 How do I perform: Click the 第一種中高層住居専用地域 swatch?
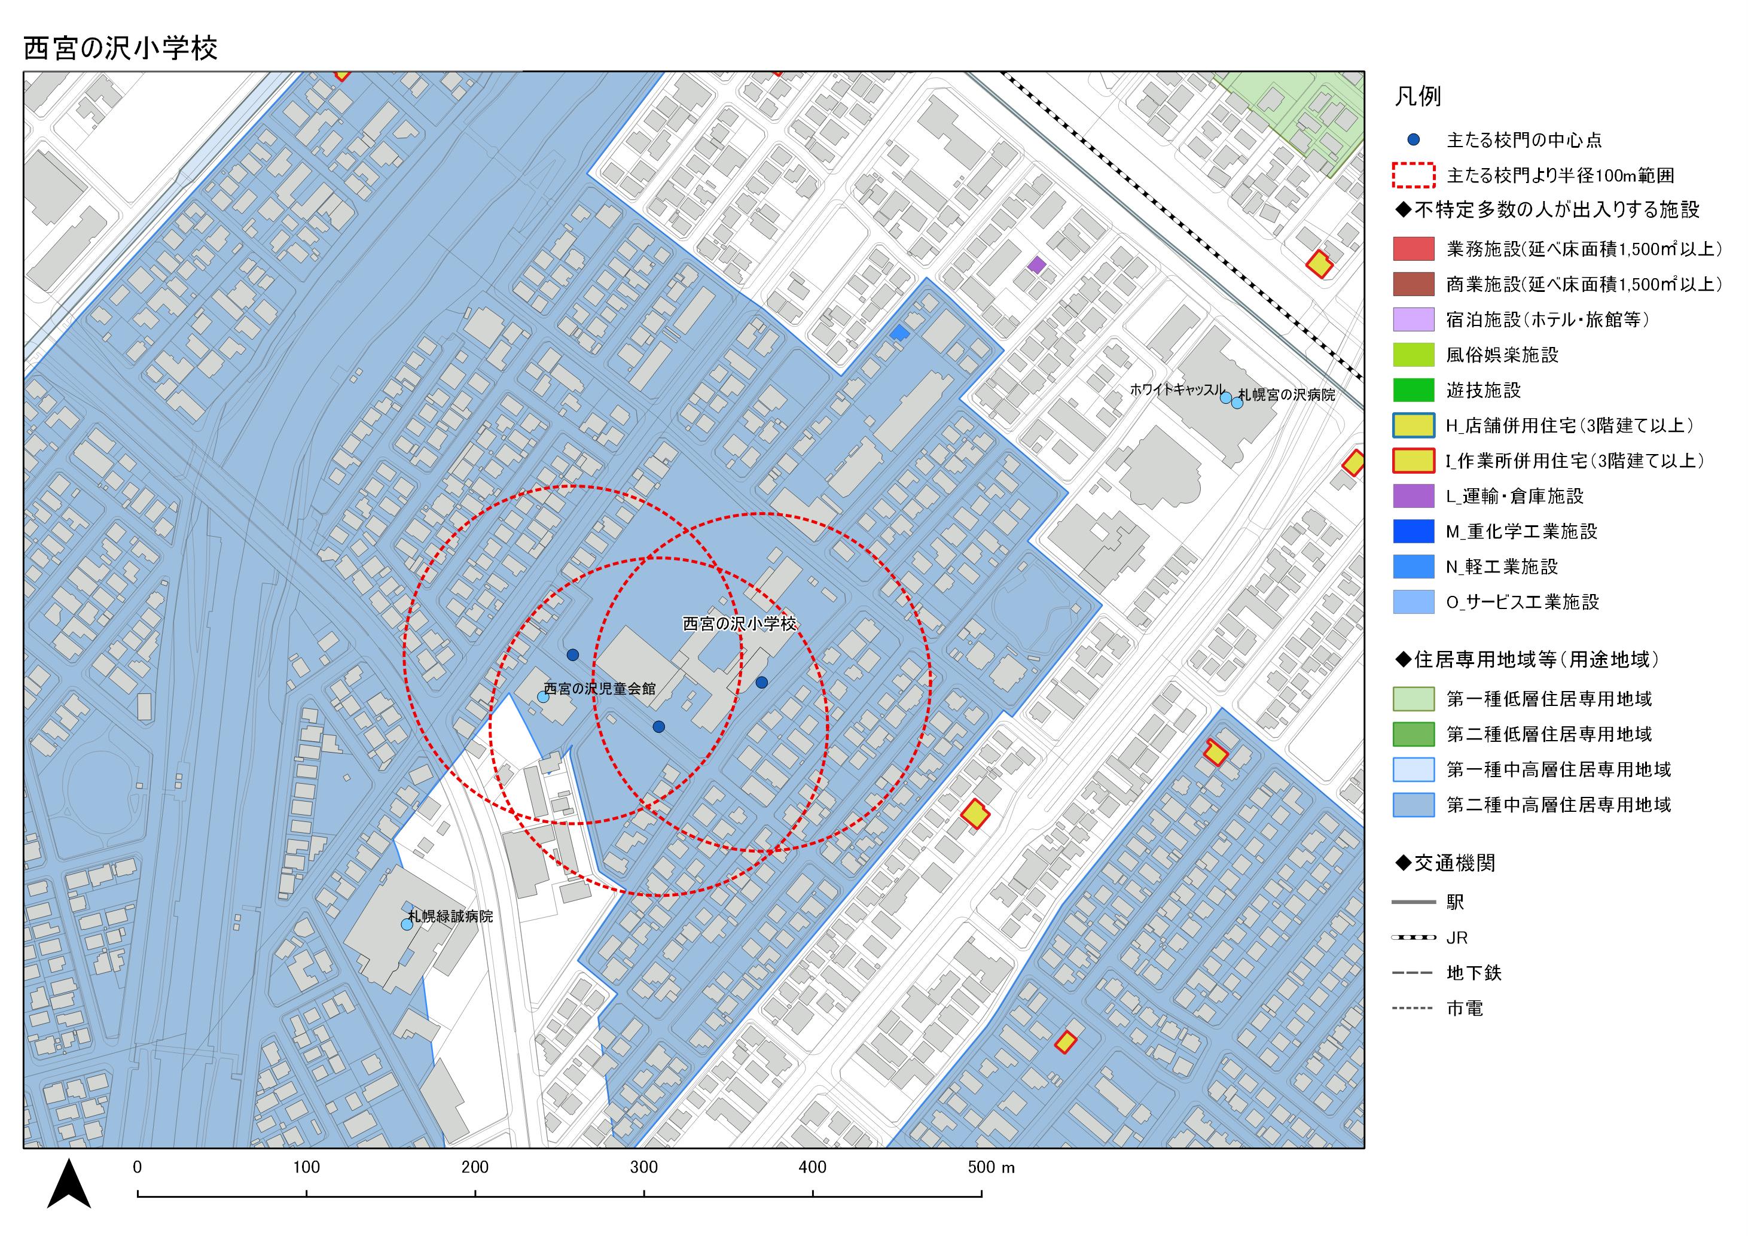pyautogui.click(x=1414, y=769)
